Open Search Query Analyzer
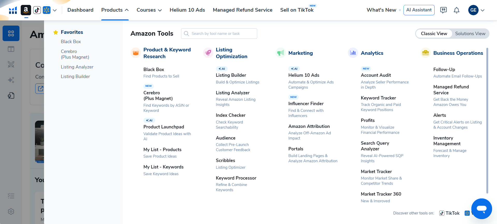 coord(375,146)
